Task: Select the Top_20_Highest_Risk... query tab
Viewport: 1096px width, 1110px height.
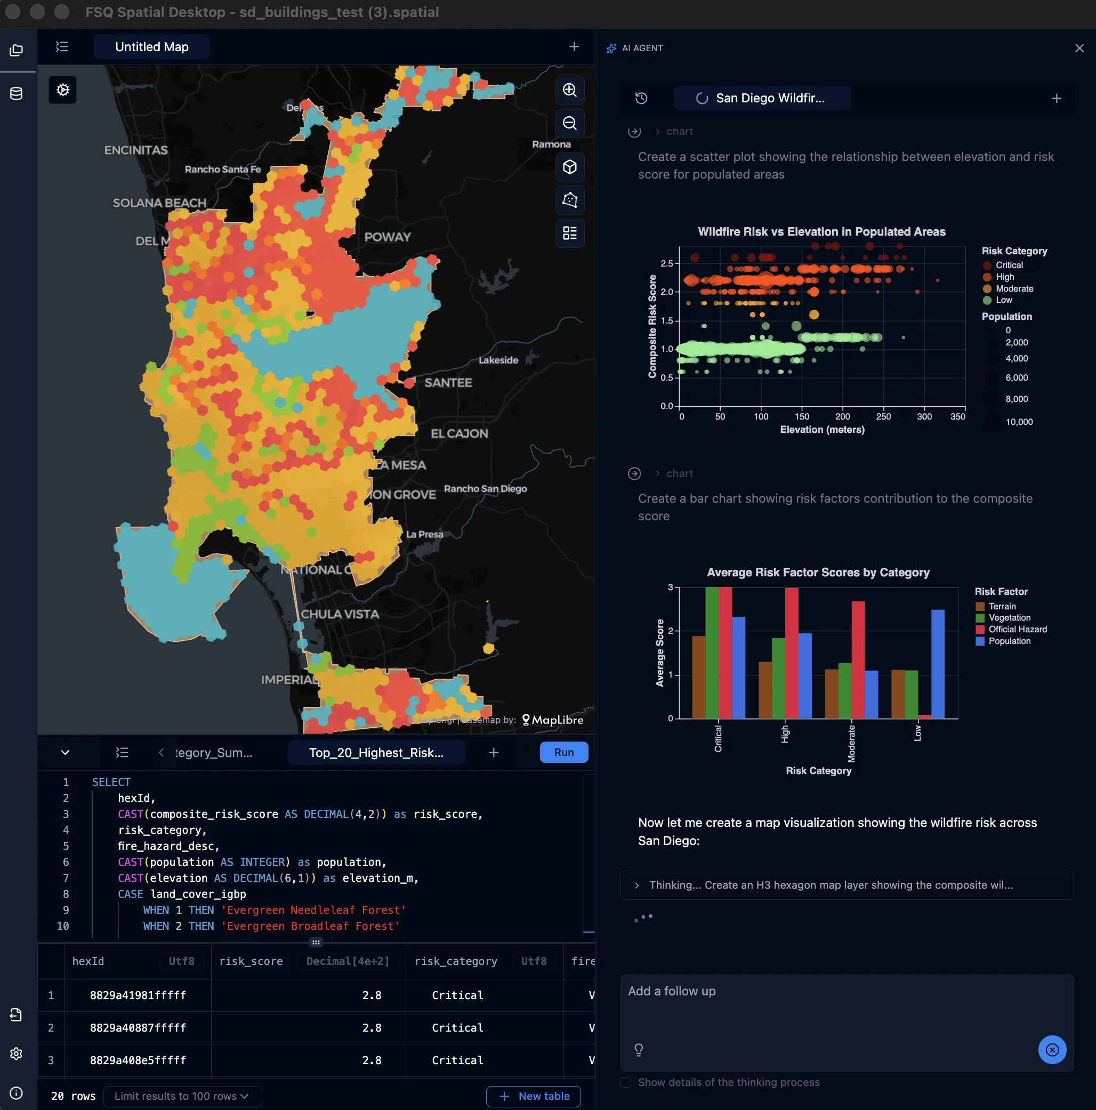Action: [376, 753]
